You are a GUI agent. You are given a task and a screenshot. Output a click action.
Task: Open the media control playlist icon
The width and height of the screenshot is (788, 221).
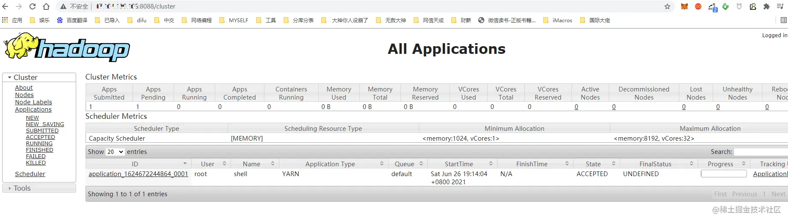point(780,6)
